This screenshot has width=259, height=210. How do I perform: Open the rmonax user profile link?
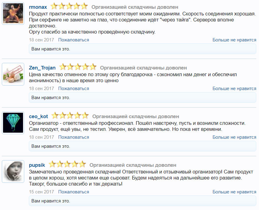(38, 7)
